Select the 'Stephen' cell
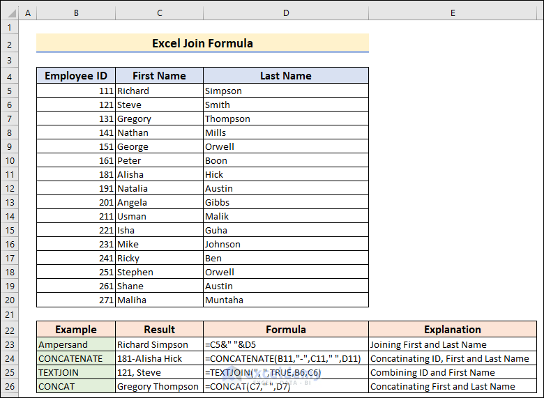 pyautogui.click(x=159, y=272)
